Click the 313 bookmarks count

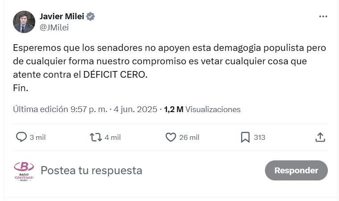point(260,137)
